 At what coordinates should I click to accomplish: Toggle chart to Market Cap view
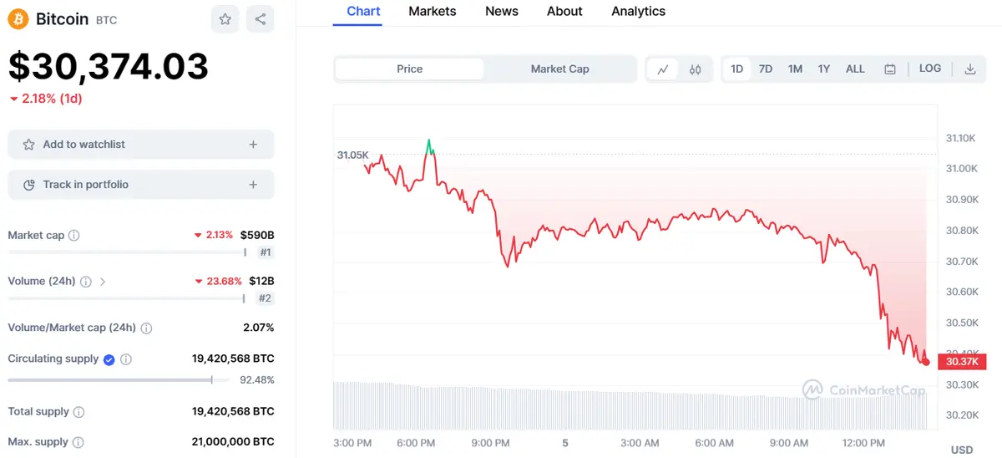pyautogui.click(x=559, y=69)
